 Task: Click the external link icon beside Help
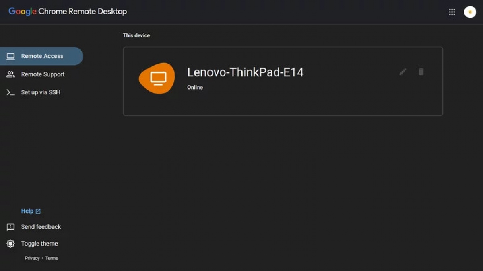click(38, 211)
